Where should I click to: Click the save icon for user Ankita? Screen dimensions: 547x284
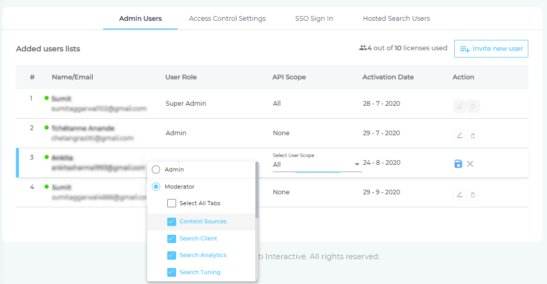458,164
